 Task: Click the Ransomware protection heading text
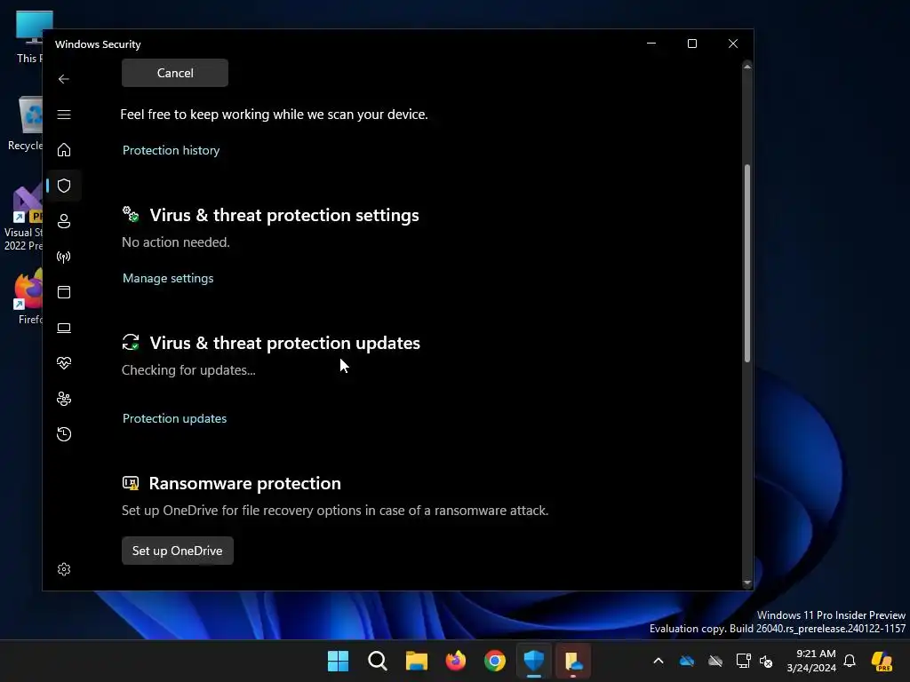pyautogui.click(x=245, y=483)
